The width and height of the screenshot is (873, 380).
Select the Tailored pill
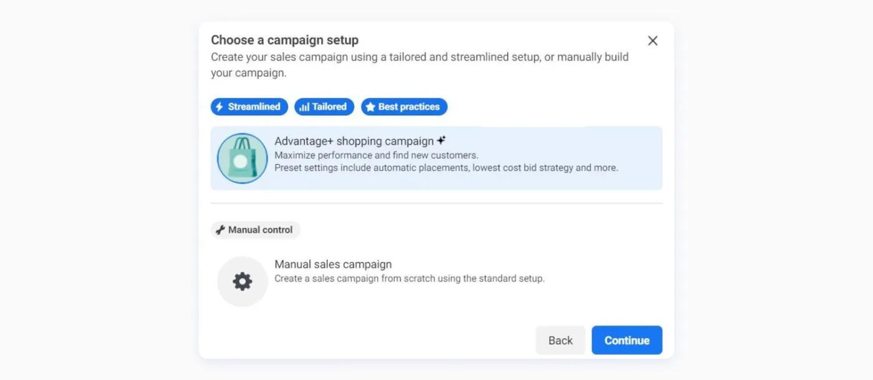click(324, 107)
